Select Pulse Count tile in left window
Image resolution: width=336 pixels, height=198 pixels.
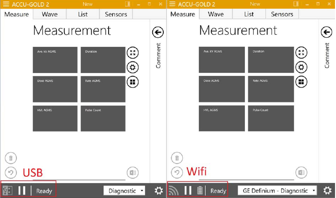click(x=103, y=118)
